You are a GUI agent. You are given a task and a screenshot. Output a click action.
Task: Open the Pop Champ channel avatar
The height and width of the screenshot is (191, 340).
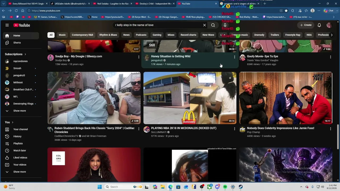(x=243, y=129)
